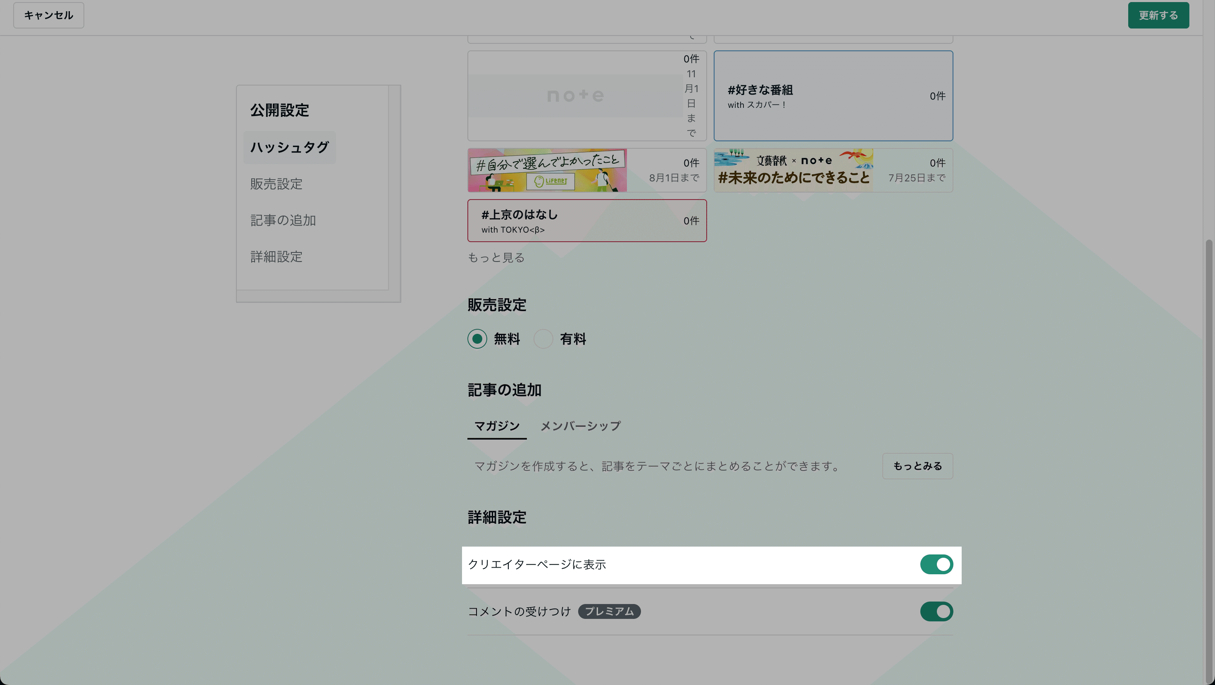Navigate to 詳細設定 in sidebar
The image size is (1215, 685).
pyautogui.click(x=276, y=257)
